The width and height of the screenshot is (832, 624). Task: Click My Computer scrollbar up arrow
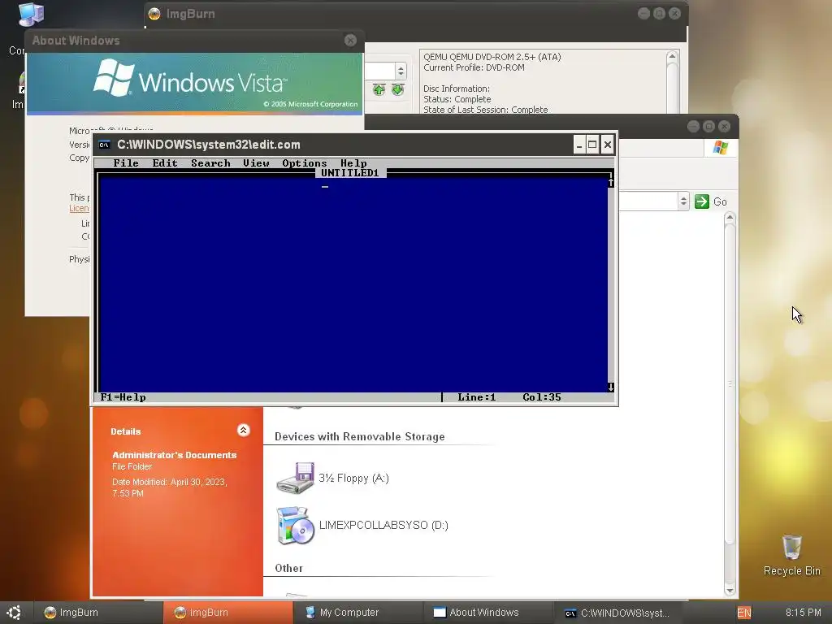tap(730, 218)
